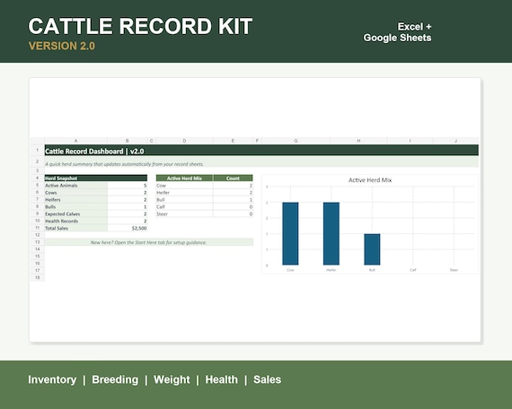Viewport: 512px width, 409px height.
Task: Click the Cows label in Herd Snapshot
Action: tap(75, 193)
